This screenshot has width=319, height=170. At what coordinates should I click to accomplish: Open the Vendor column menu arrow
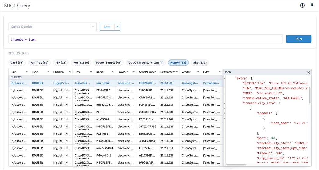point(198,72)
